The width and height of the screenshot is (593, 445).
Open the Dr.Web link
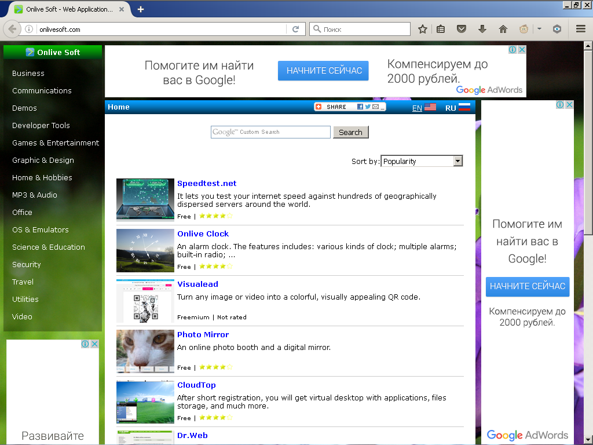(x=192, y=435)
